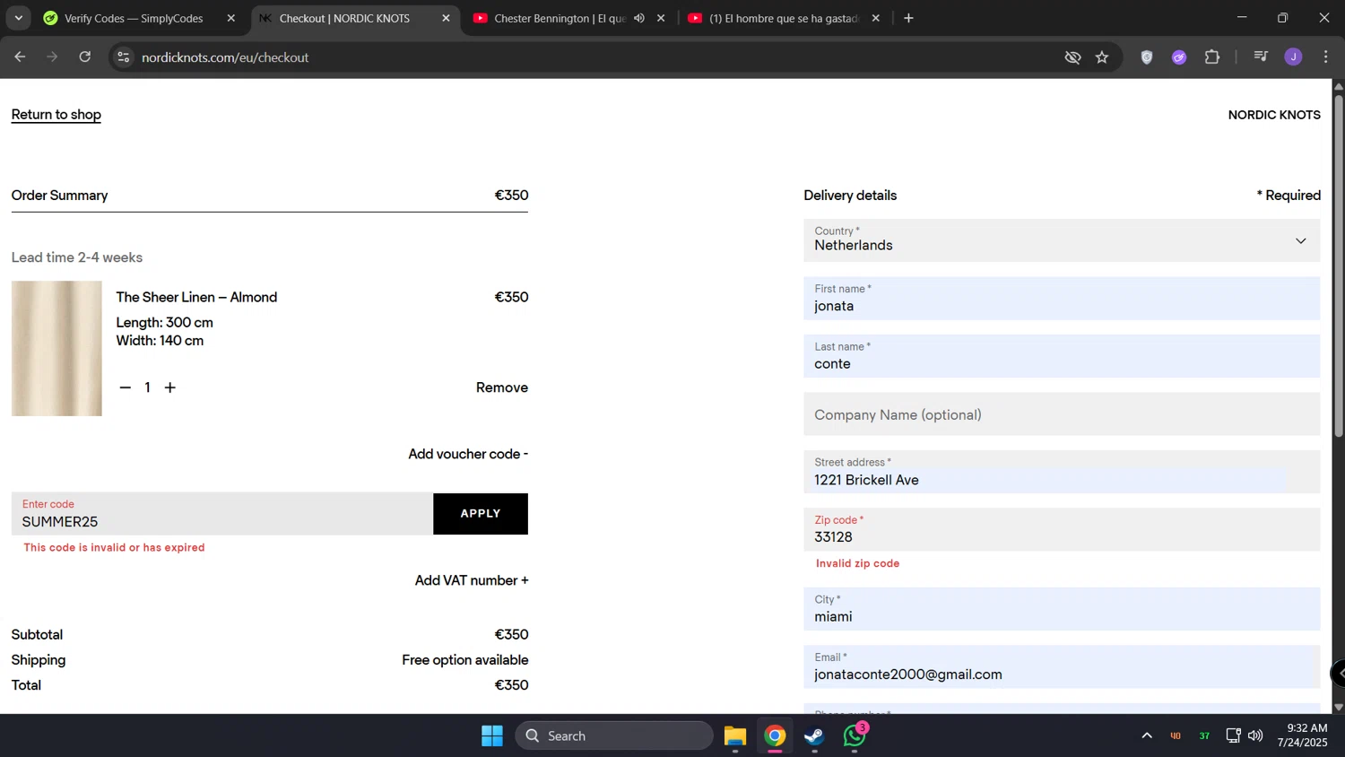Switch to El hombre que se ha gastado tab

[784, 18]
